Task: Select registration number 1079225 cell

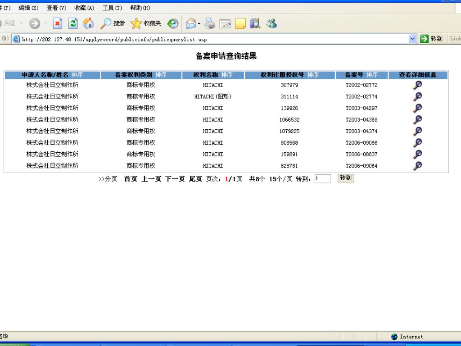Action: coord(289,131)
